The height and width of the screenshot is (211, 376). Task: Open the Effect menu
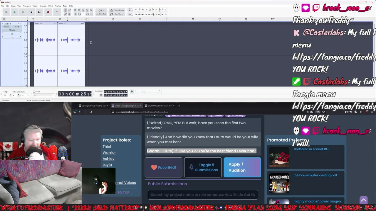click(x=51, y=6)
